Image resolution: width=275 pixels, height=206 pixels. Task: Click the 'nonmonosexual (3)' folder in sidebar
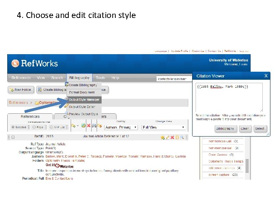[223, 141]
